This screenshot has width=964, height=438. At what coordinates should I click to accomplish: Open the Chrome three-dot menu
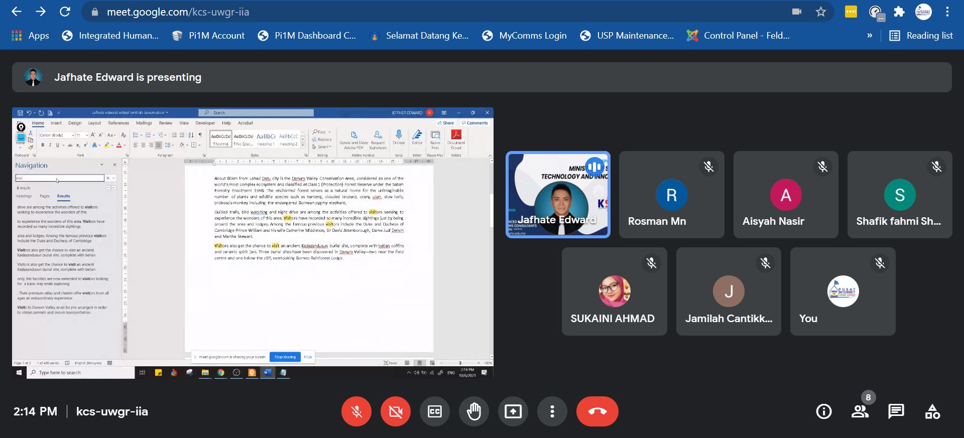pos(947,12)
